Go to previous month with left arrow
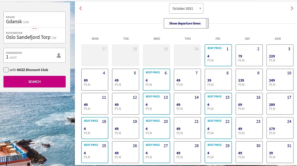297x166 pixels. (x=81, y=8)
